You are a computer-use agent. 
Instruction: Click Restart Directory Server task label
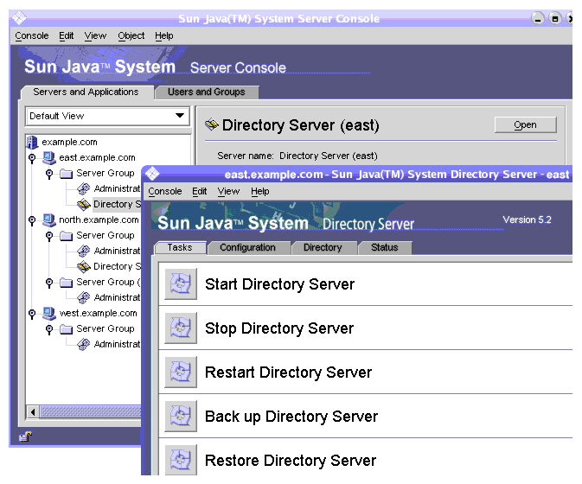[288, 373]
